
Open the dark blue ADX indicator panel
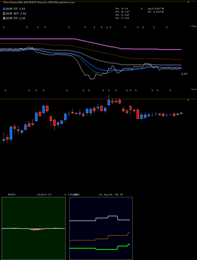click(101, 228)
